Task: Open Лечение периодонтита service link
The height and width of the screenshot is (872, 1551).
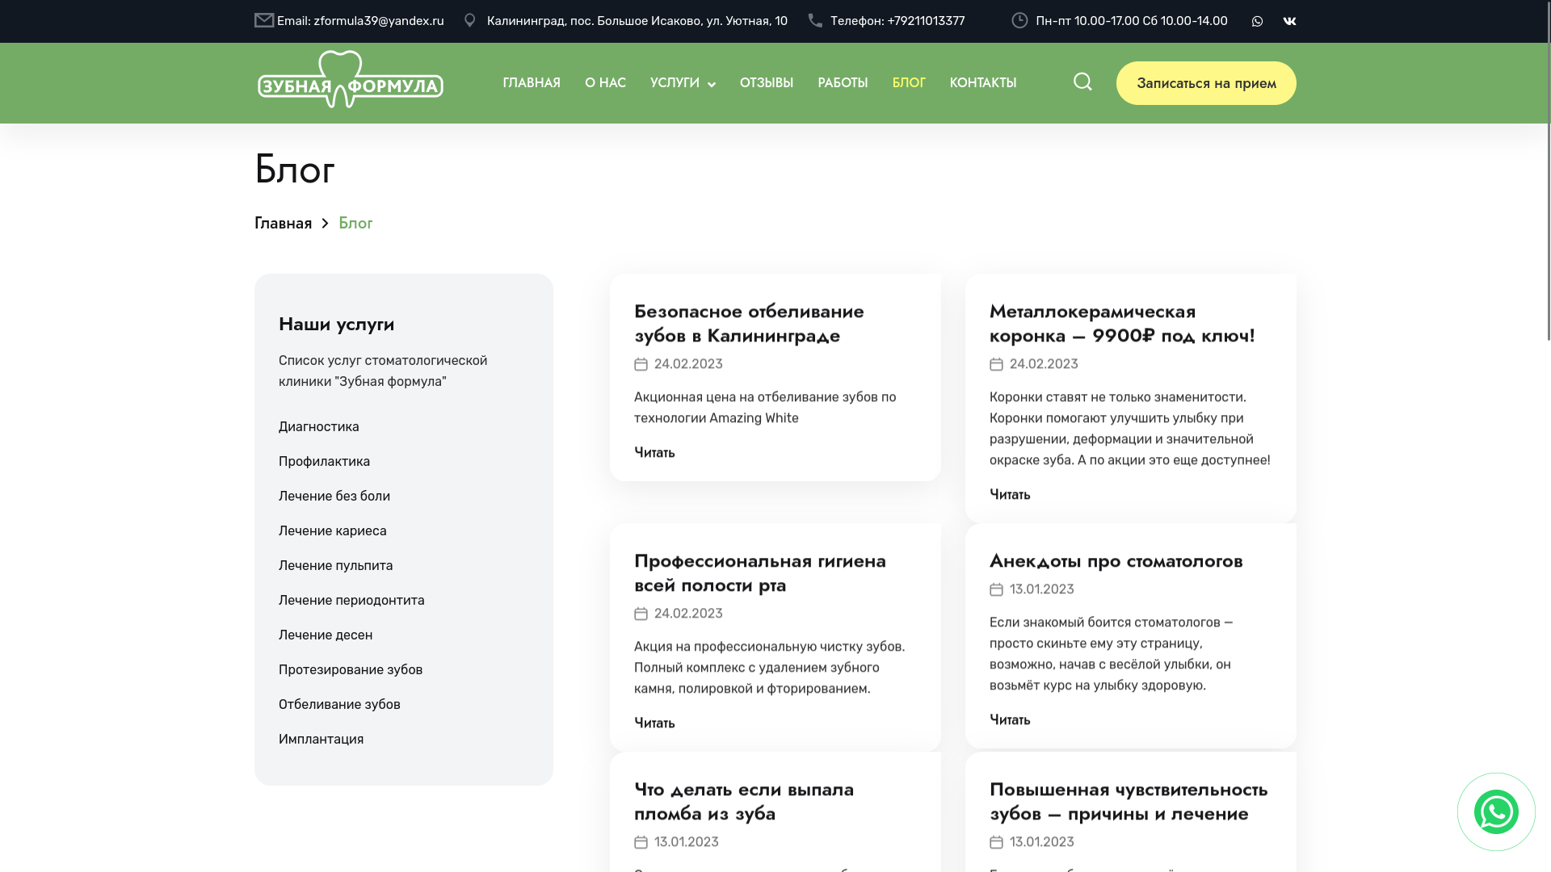Action: [351, 601]
